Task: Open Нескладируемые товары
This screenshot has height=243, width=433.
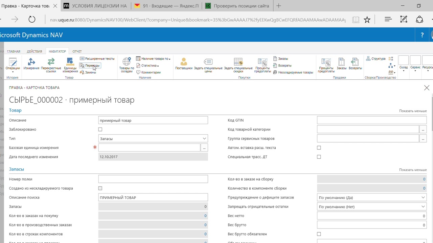Action: (x=293, y=72)
